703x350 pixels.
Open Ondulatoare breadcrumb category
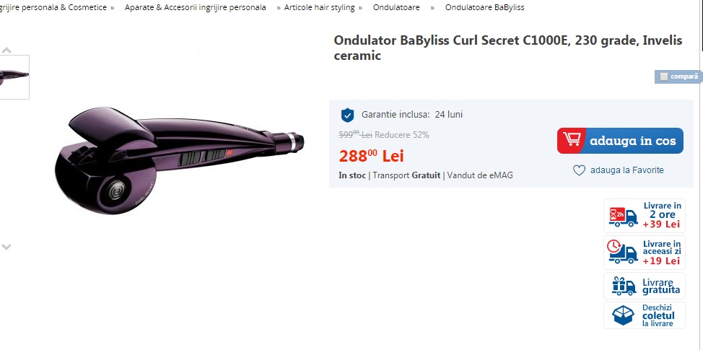coord(396,8)
